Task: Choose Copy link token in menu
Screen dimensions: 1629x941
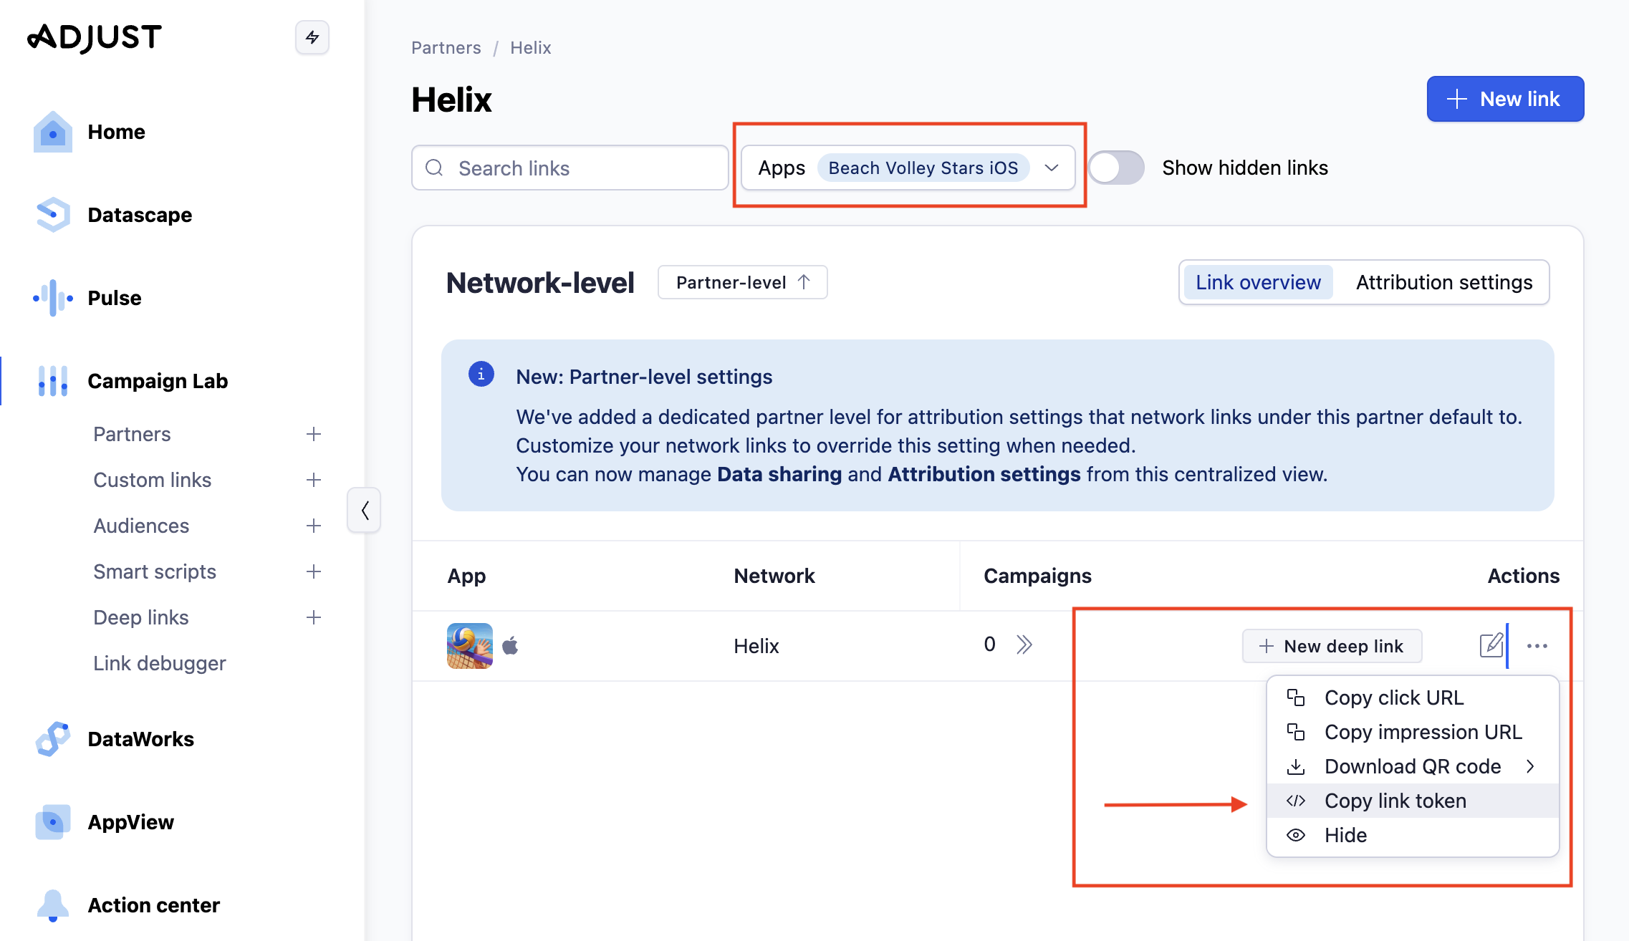Action: [1413, 801]
